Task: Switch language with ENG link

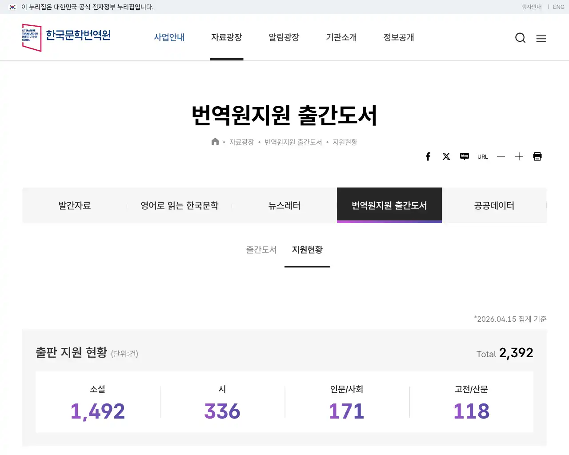Action: pyautogui.click(x=559, y=7)
